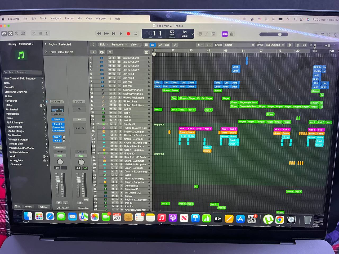This screenshot has width=339, height=254.
Task: Toggle the Inspector info icon
Action: pos(10,34)
